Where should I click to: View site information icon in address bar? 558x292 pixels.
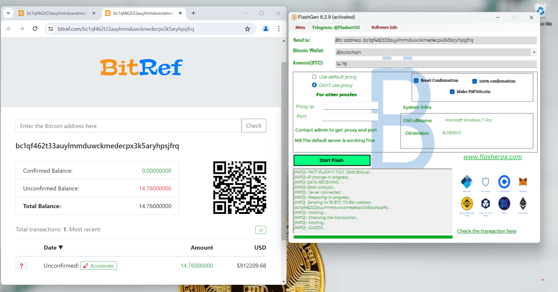[51, 29]
